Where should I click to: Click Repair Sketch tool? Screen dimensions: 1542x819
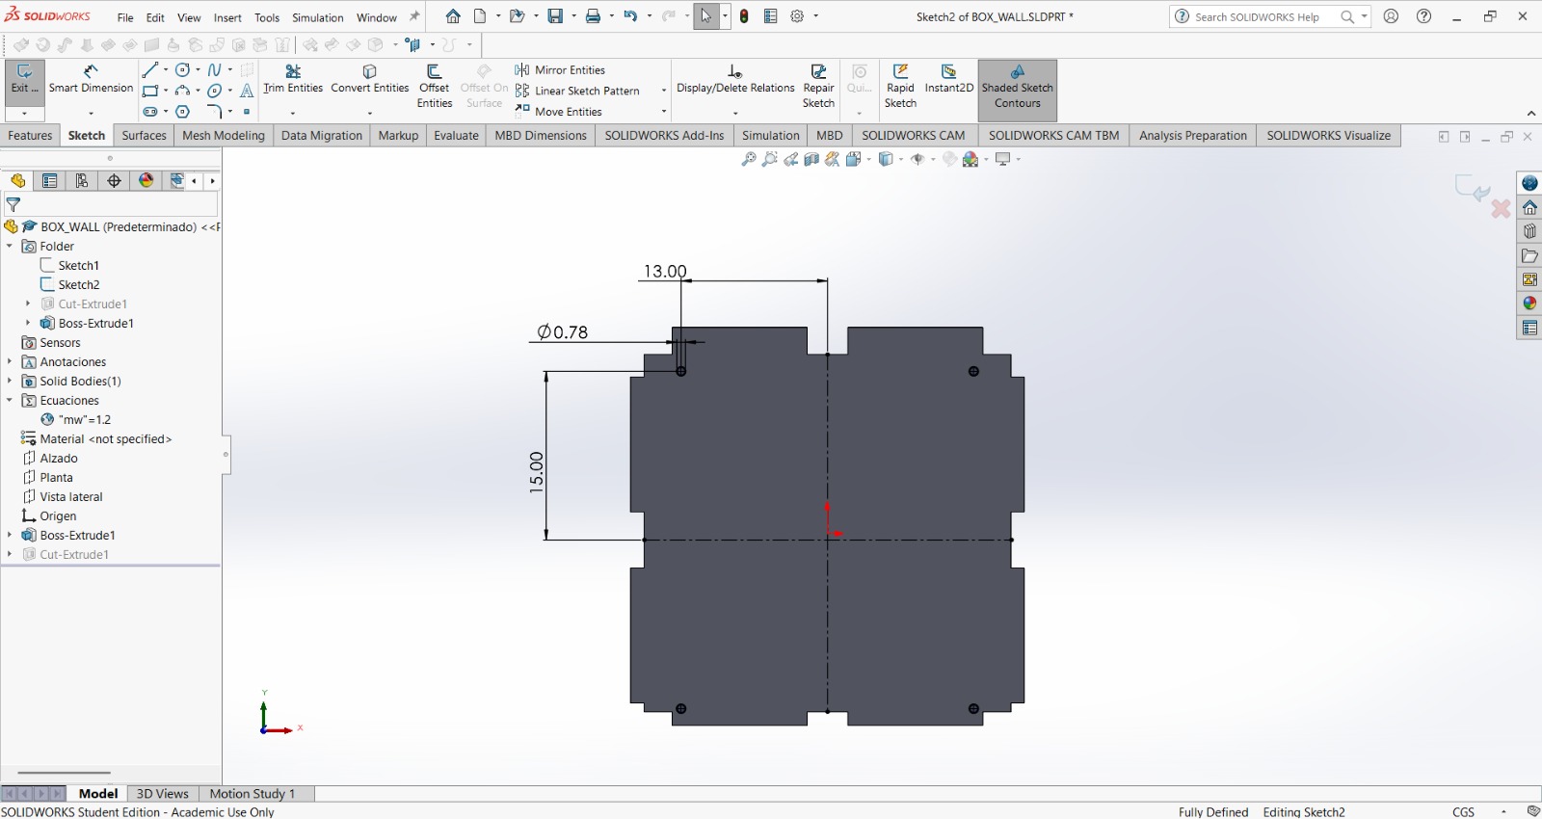(x=818, y=86)
